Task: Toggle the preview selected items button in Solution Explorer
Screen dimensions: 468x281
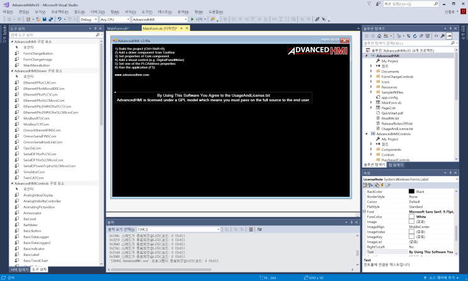Action: click(449, 36)
